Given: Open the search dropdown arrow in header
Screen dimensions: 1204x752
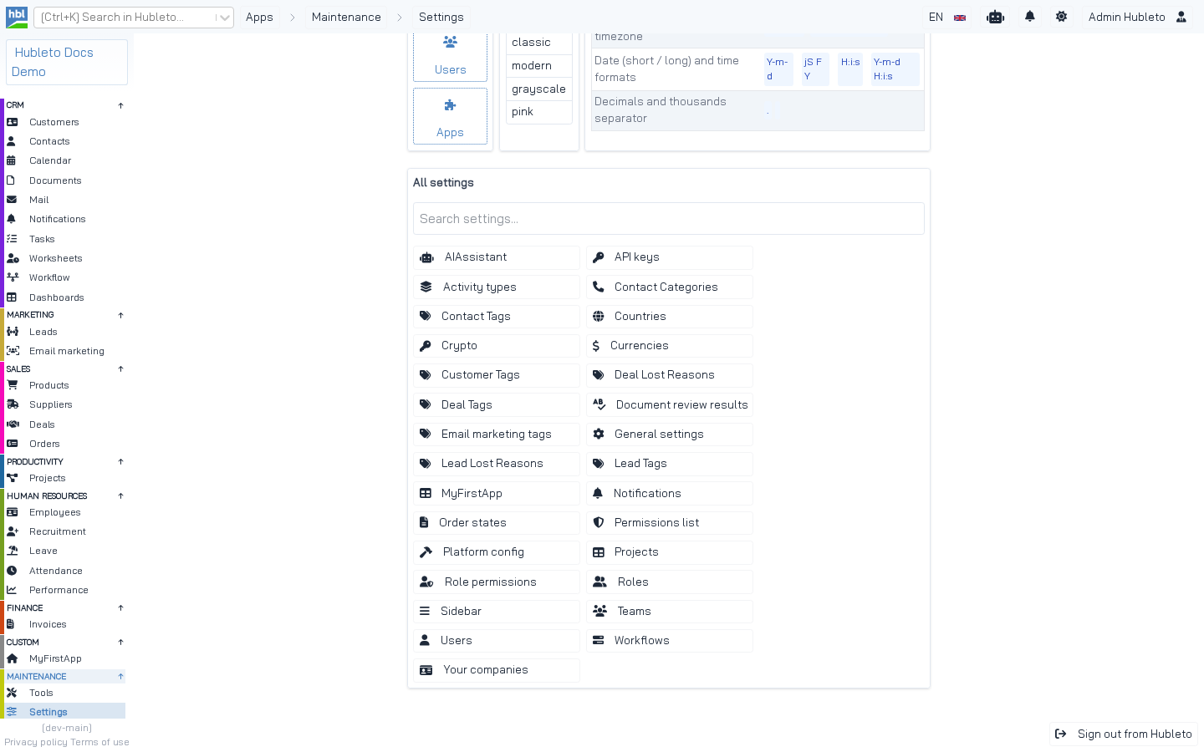Looking at the screenshot, I should tap(224, 18).
